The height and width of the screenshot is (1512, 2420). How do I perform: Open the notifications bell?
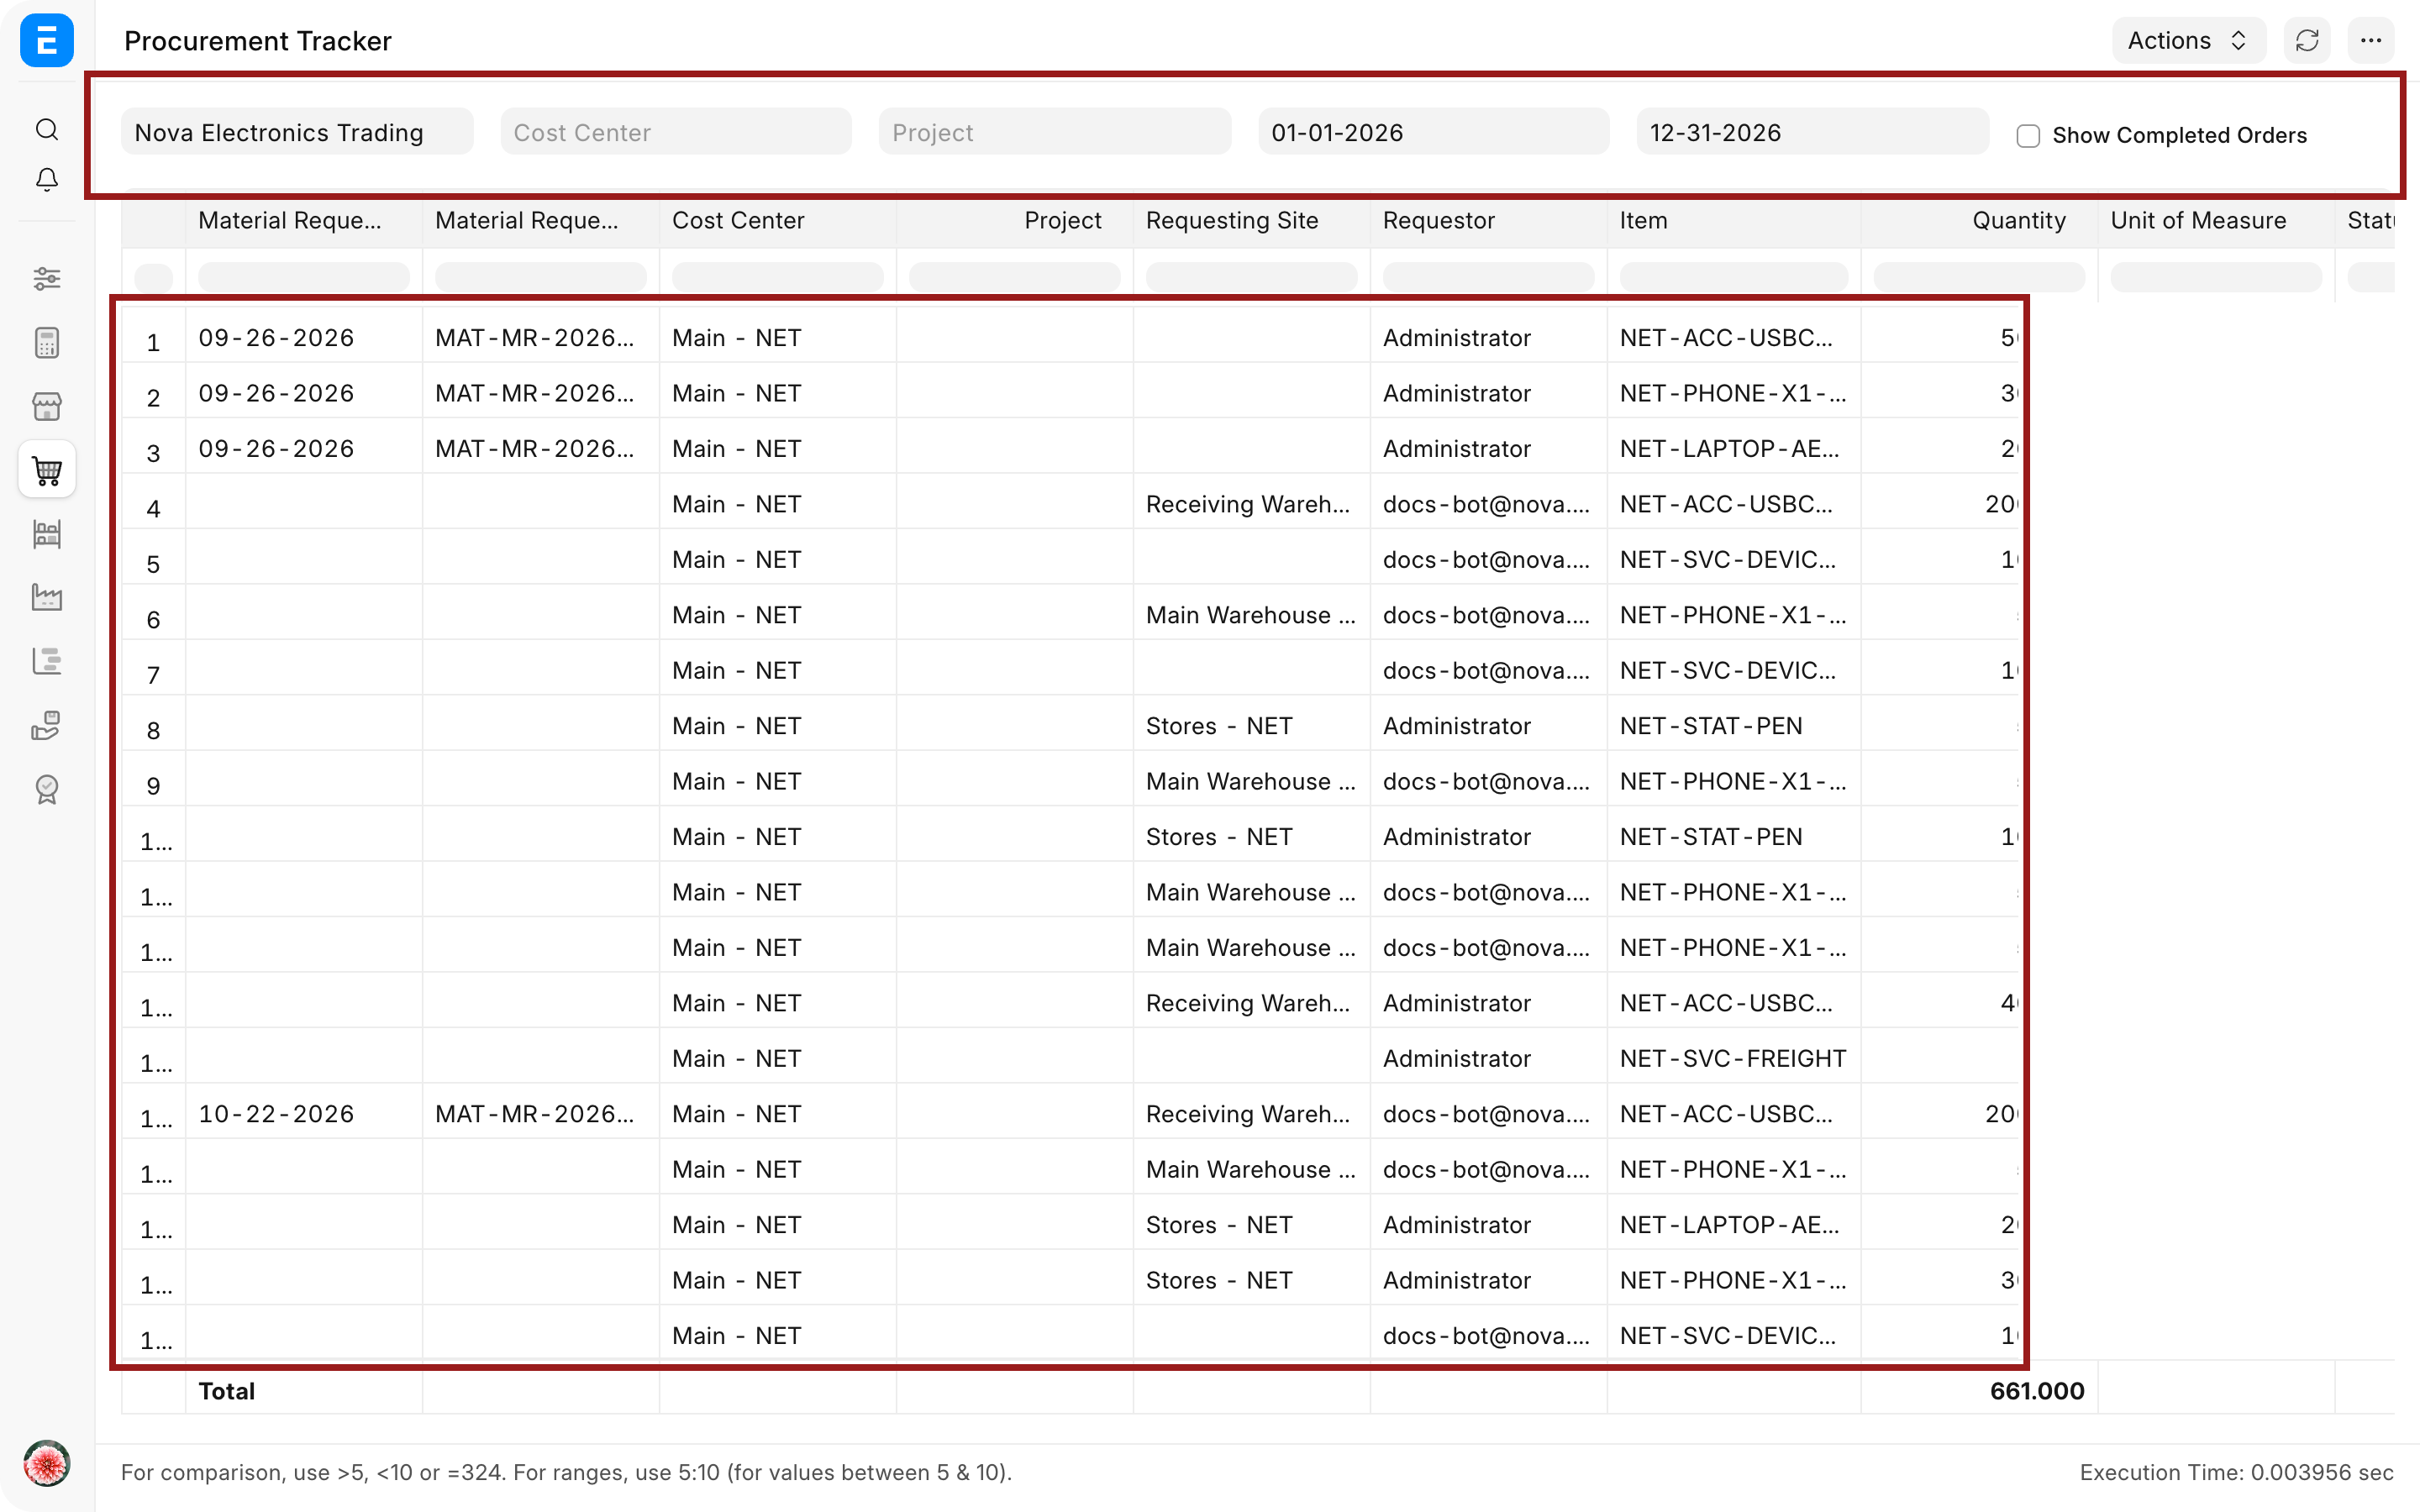tap(47, 179)
